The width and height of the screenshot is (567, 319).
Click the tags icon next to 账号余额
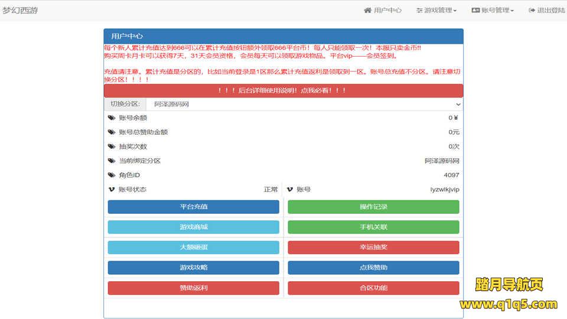pyautogui.click(x=112, y=118)
